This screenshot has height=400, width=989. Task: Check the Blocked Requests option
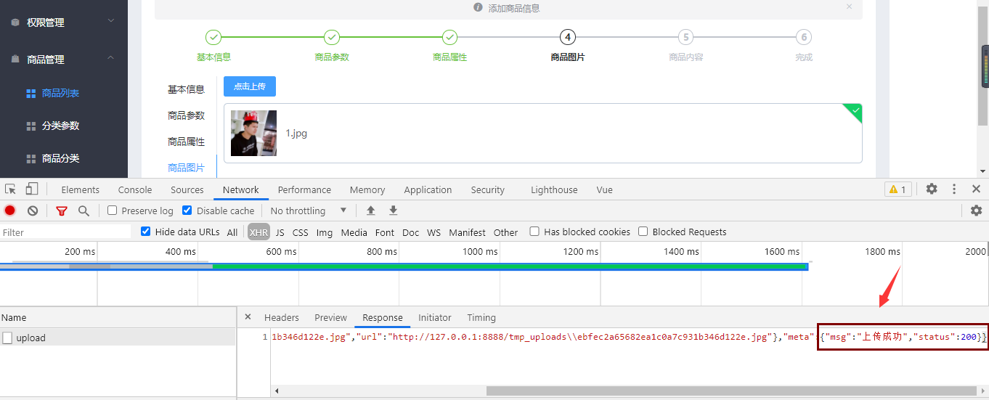pyautogui.click(x=643, y=232)
